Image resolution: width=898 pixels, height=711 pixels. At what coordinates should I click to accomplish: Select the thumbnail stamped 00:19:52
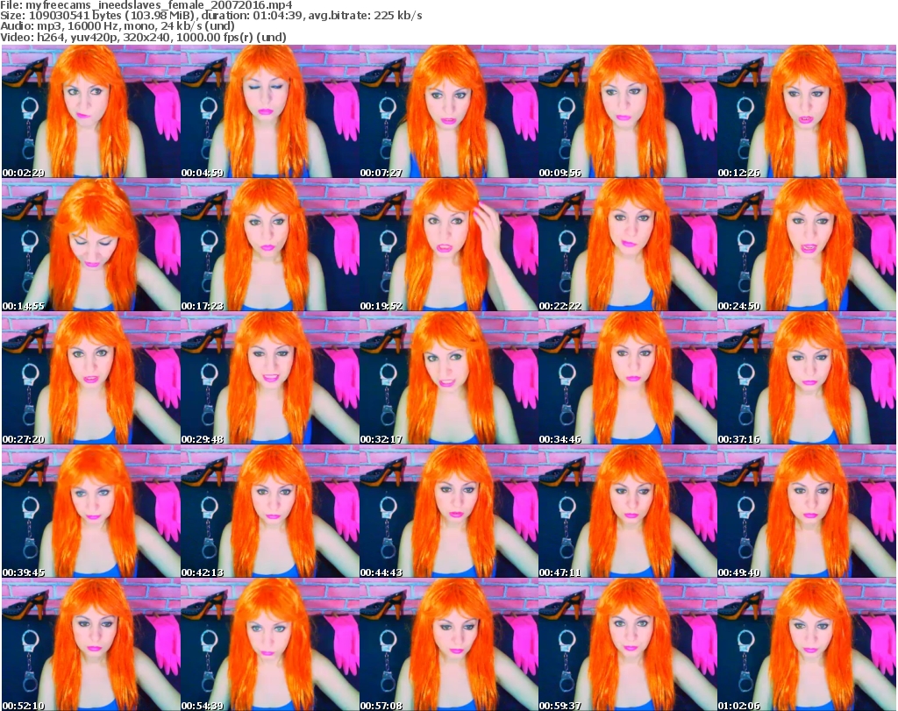[448, 245]
